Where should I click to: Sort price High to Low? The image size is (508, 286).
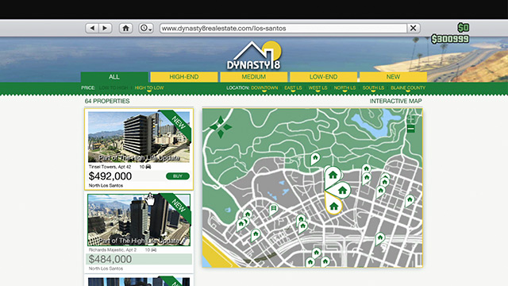click(x=149, y=88)
